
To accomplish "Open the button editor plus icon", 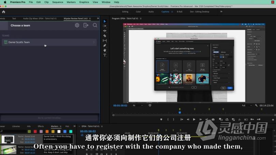I will [x=273, y=120].
